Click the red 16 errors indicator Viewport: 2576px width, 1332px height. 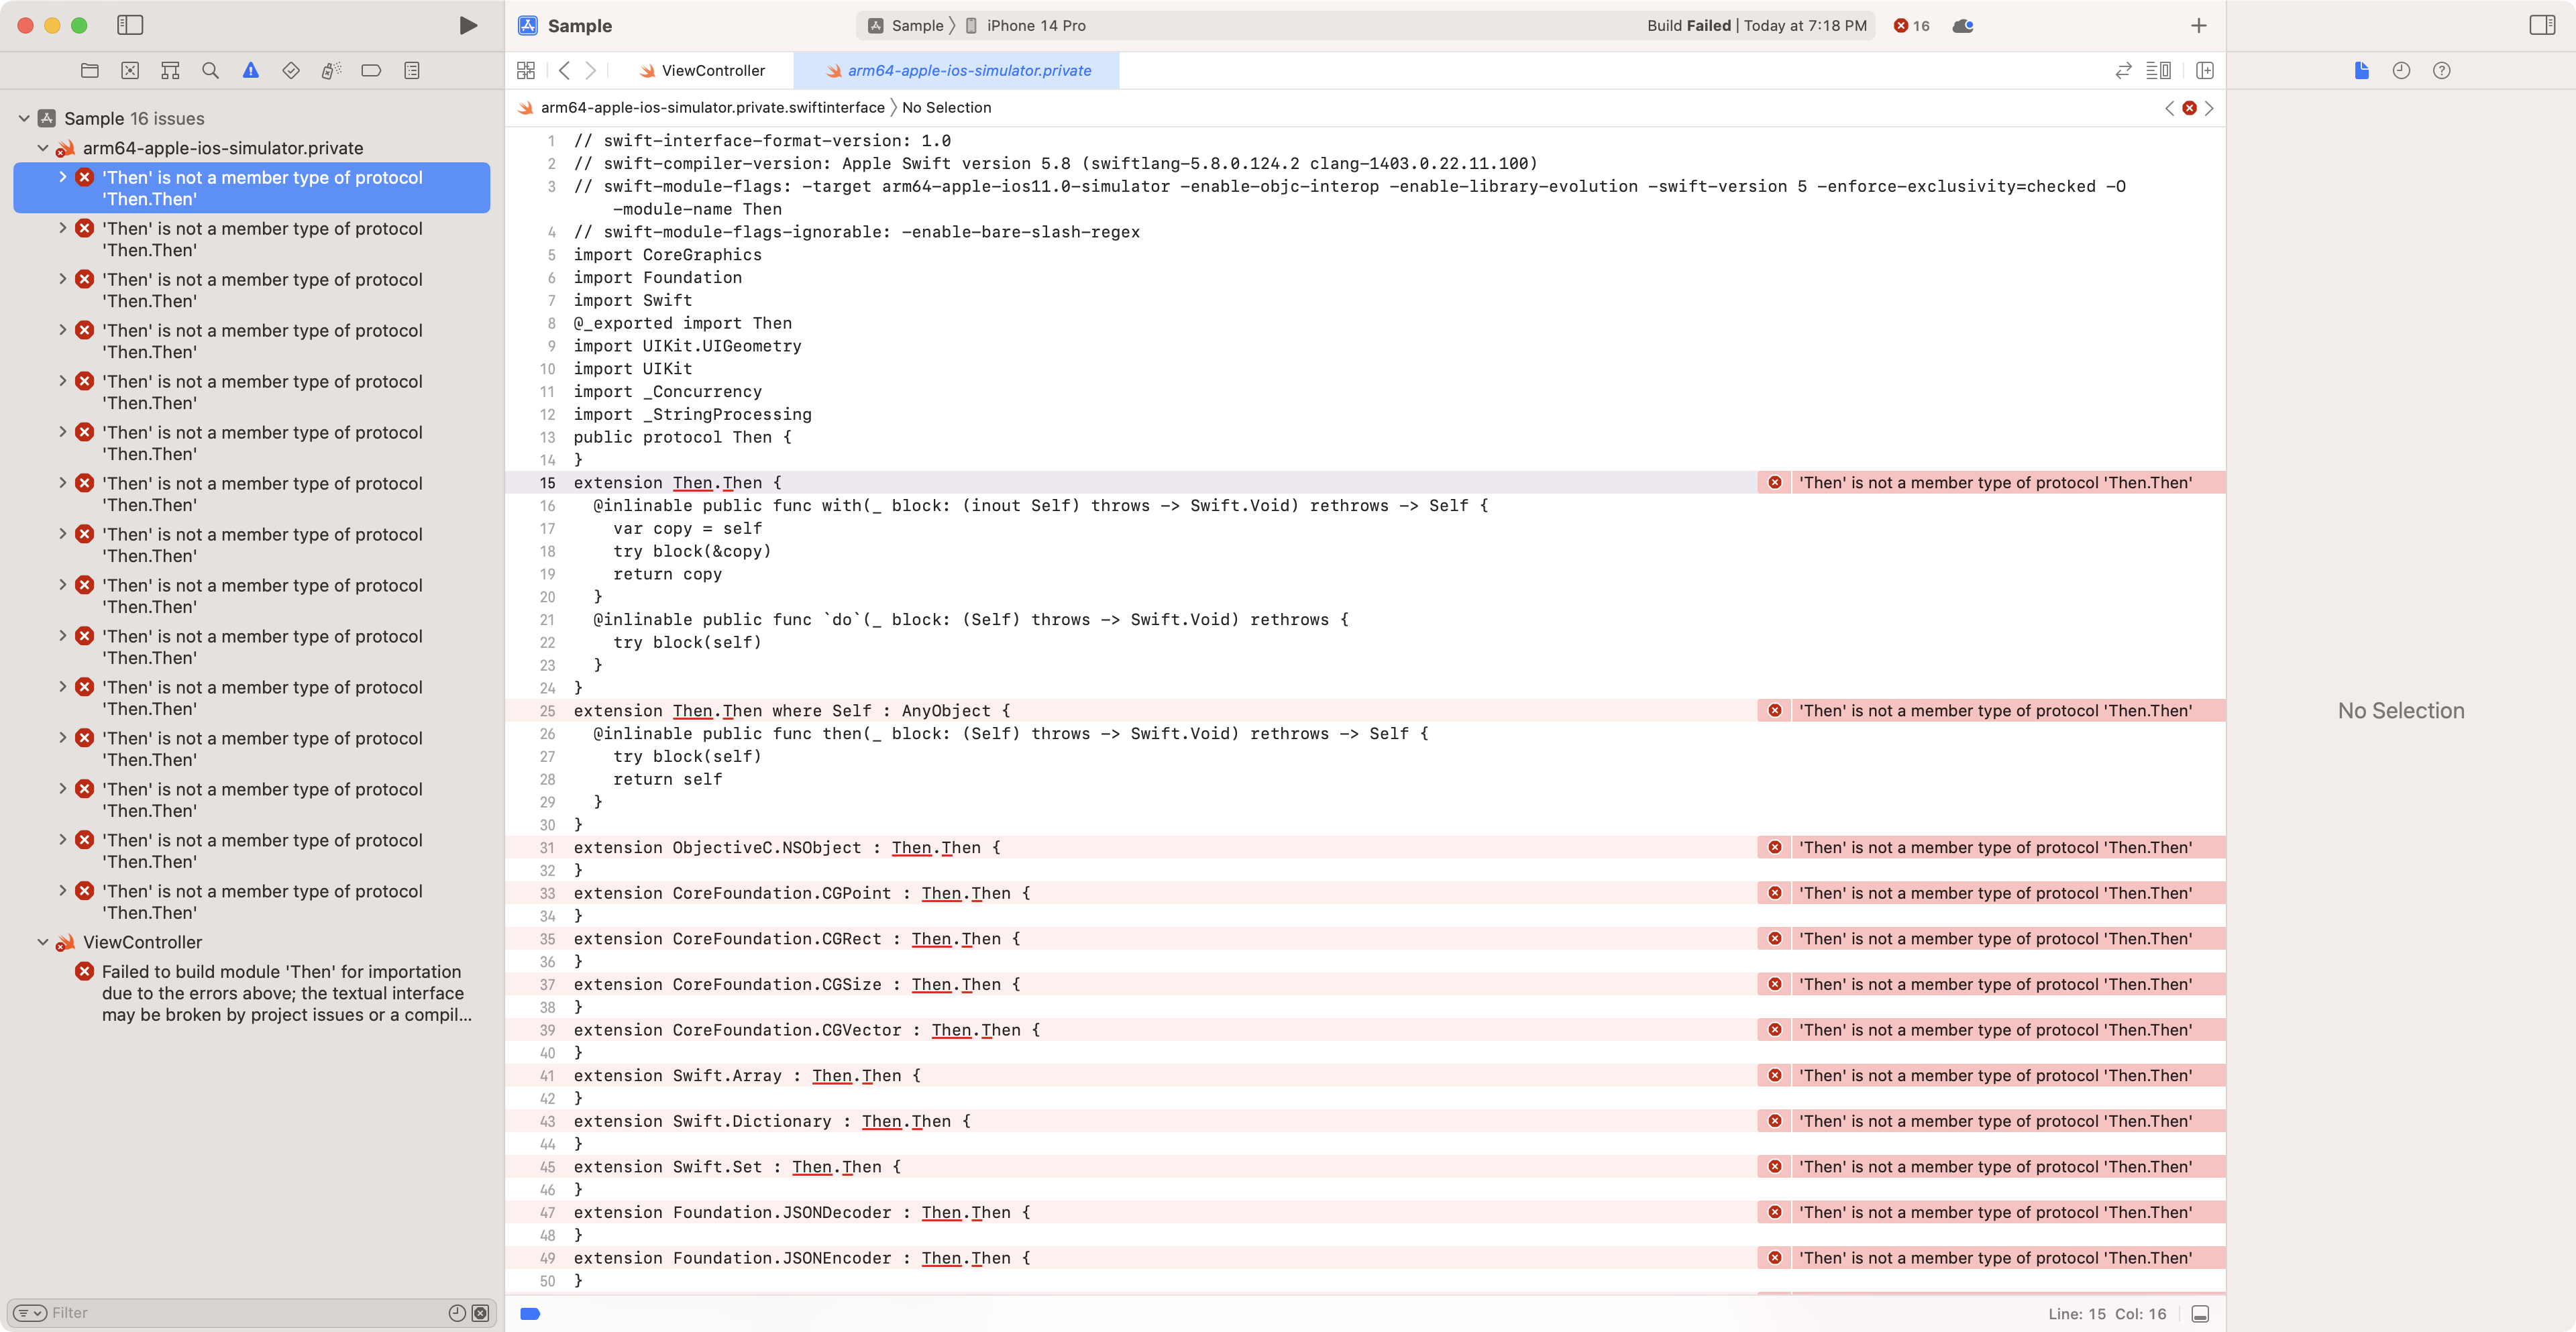click(x=1911, y=25)
